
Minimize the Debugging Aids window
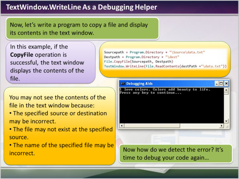point(216,83)
